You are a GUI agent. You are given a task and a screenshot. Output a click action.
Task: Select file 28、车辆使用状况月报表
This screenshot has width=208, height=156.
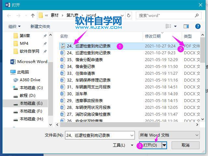click(129, 108)
